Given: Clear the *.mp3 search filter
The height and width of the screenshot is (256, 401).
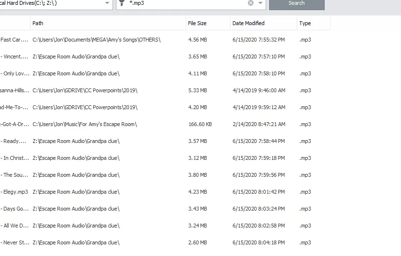Looking at the screenshot, I should tap(251, 3).
